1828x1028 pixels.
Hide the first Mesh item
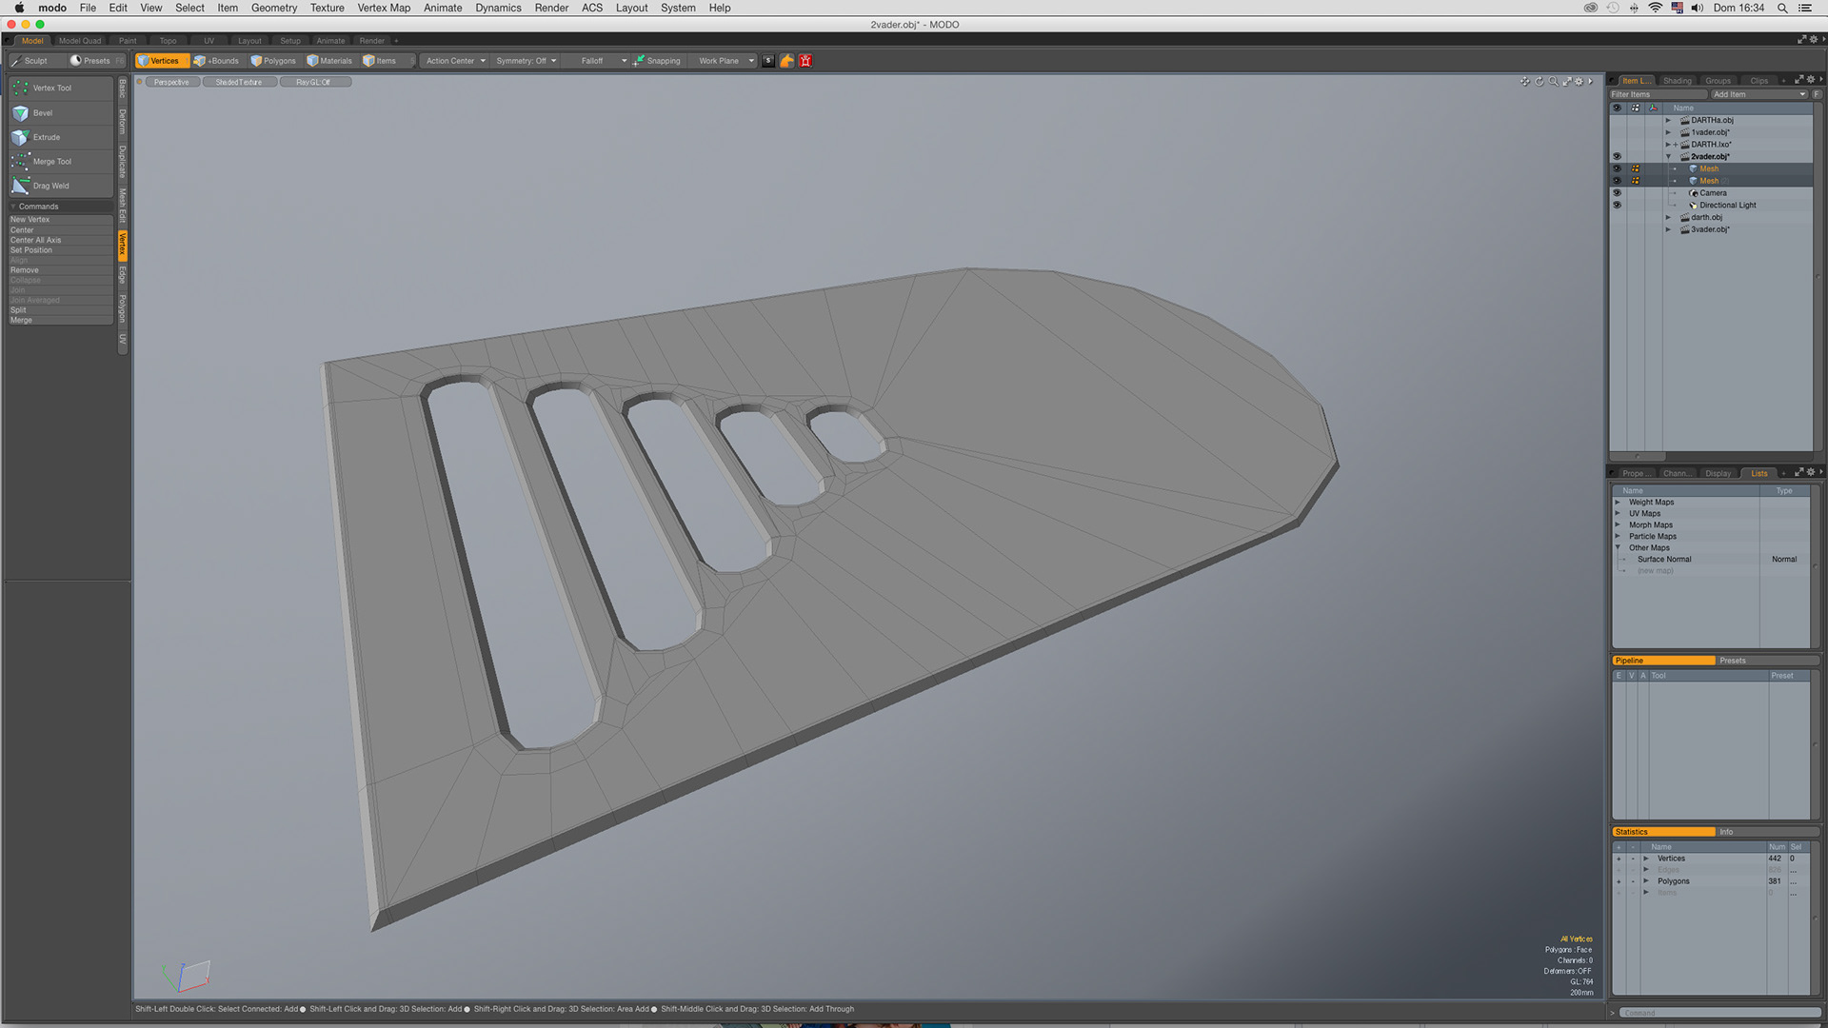pos(1617,168)
